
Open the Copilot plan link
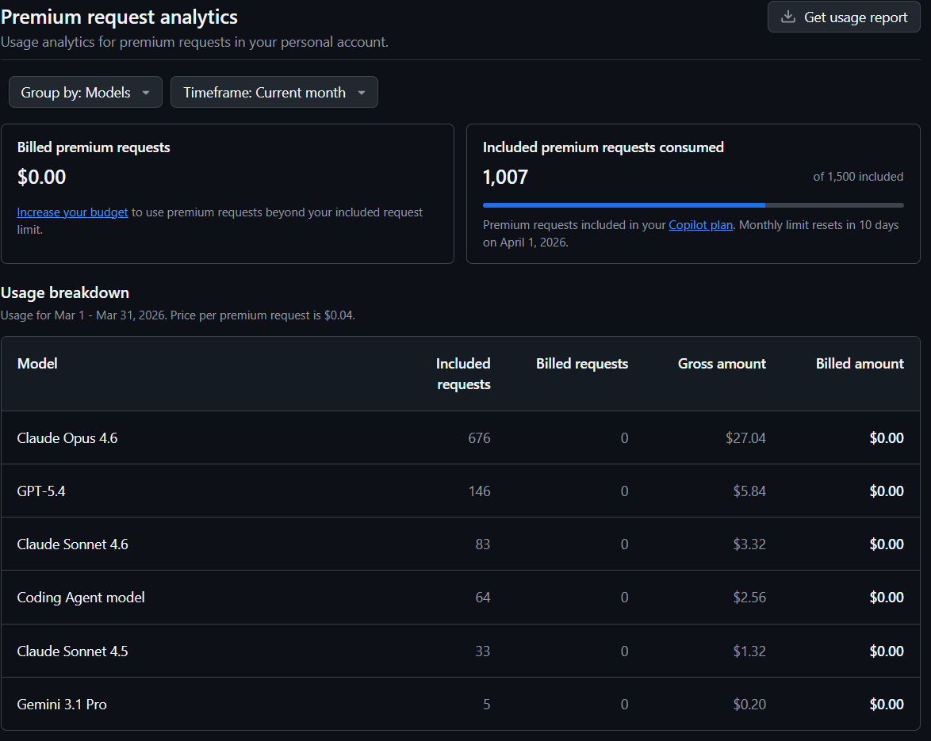click(x=700, y=225)
